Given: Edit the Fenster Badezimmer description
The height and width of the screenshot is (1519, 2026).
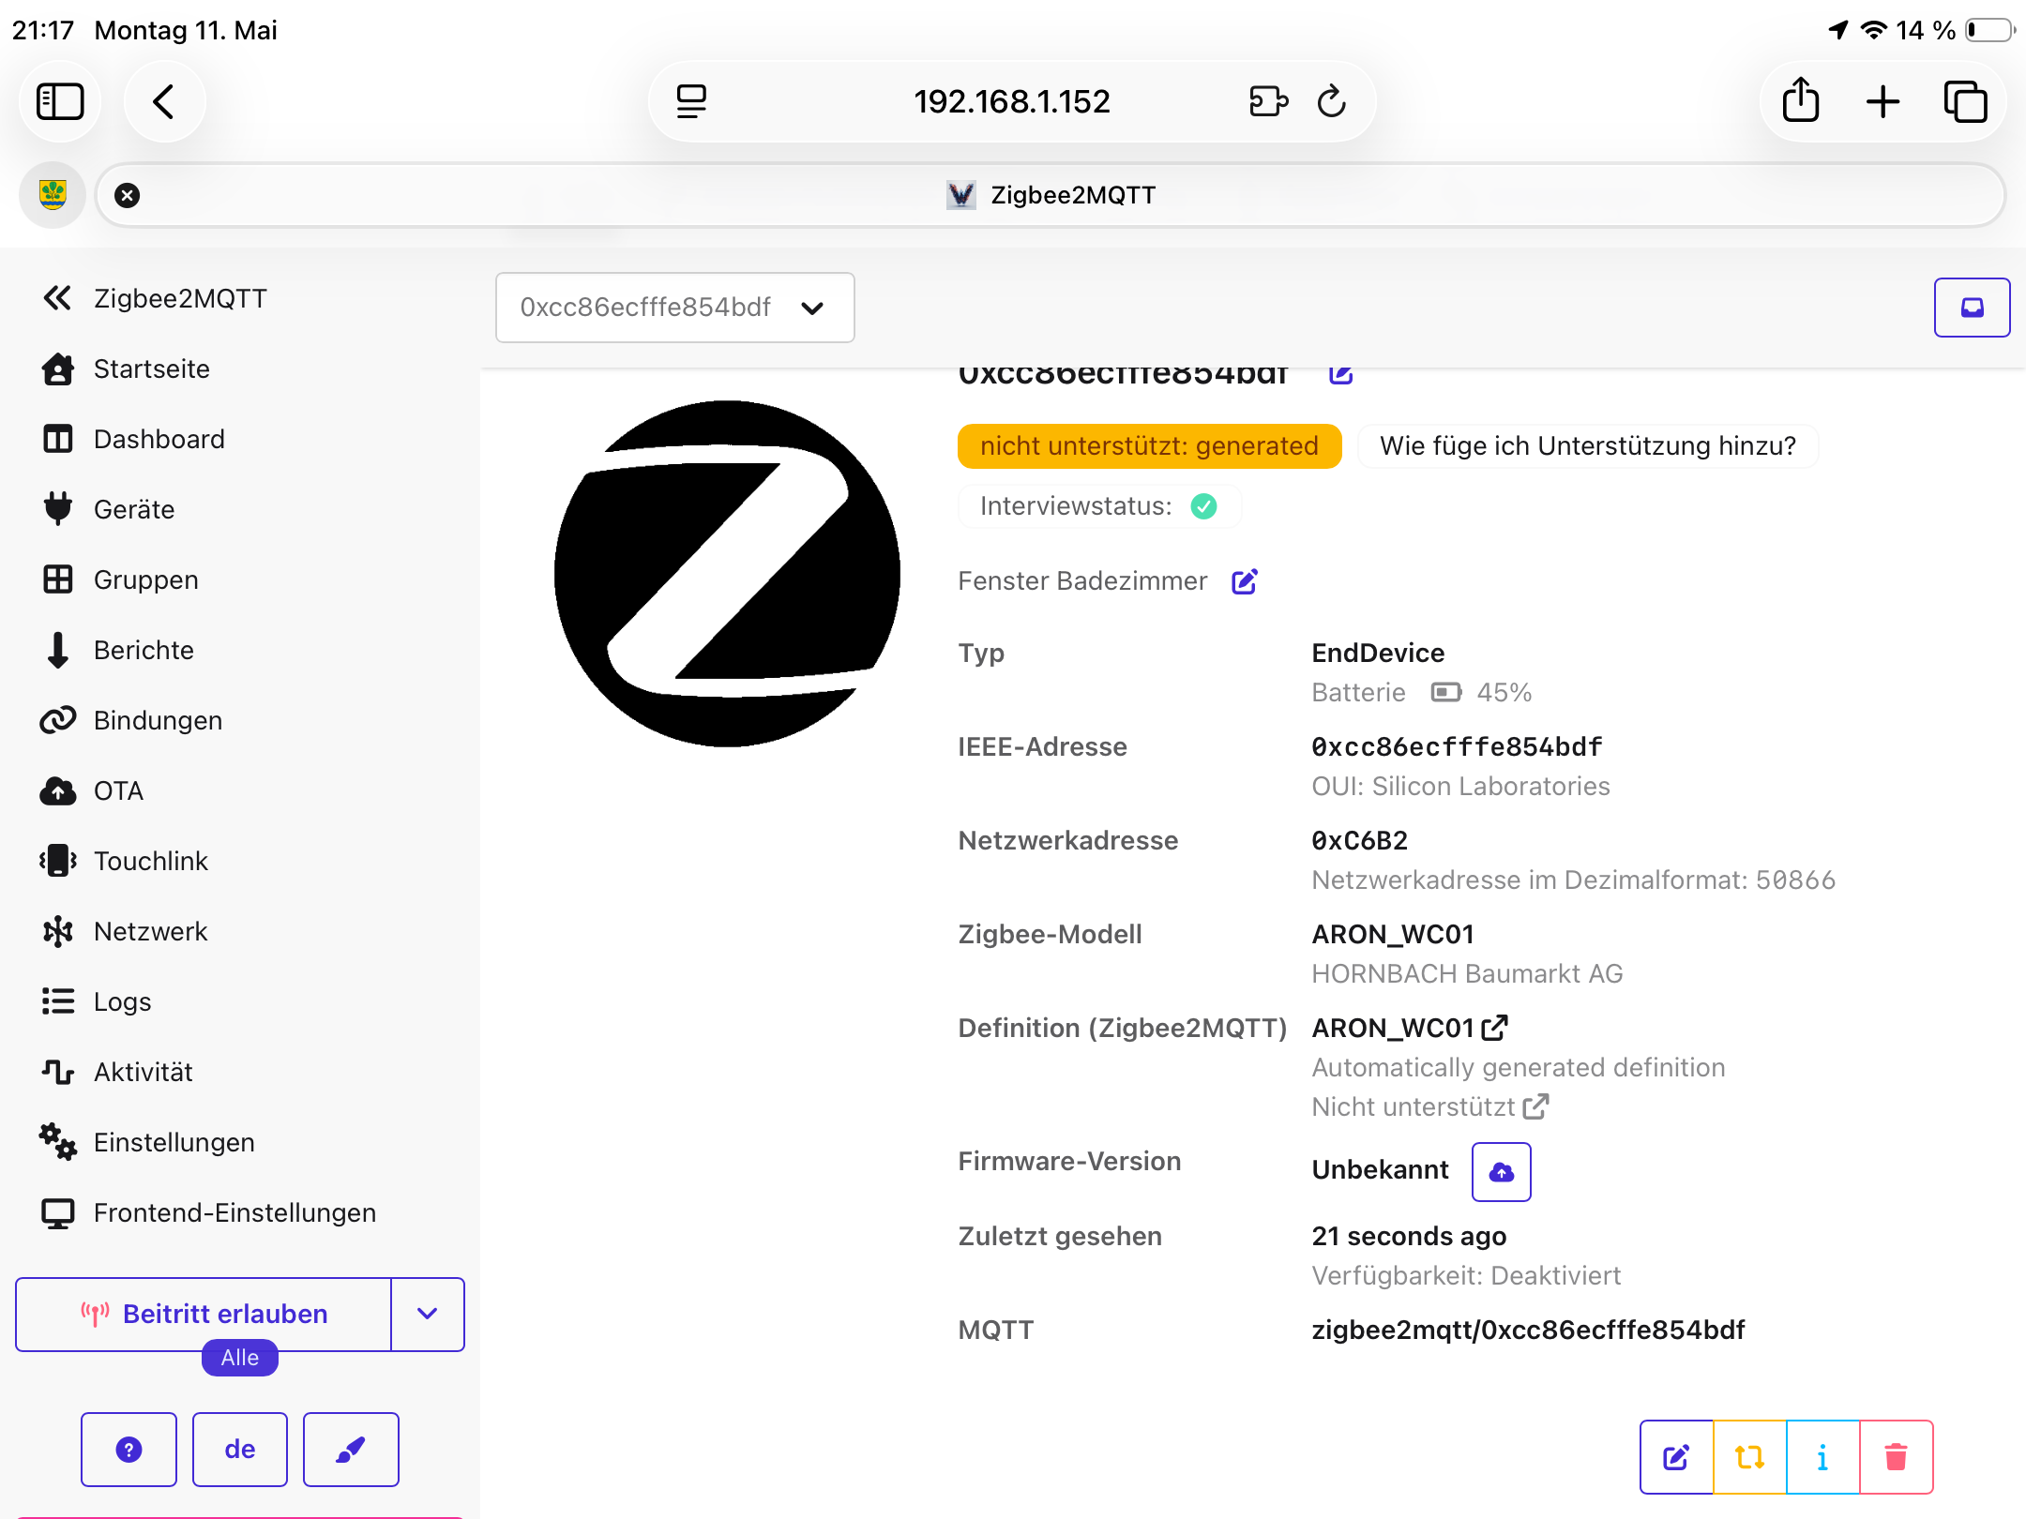Looking at the screenshot, I should click(x=1245, y=581).
